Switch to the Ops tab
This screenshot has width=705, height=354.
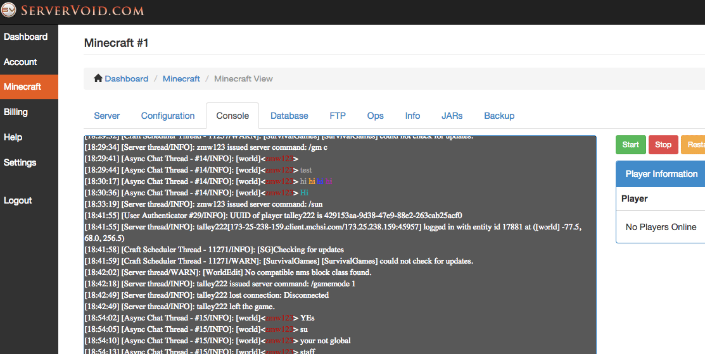(376, 116)
